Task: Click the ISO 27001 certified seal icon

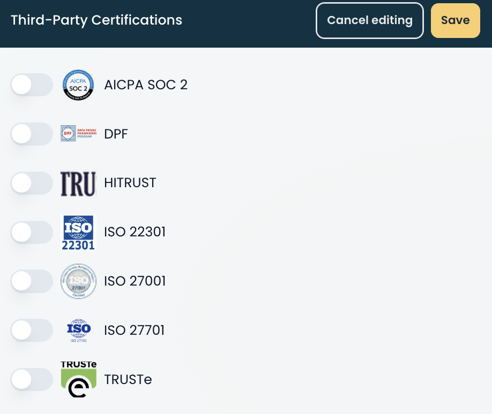Action: 78,281
